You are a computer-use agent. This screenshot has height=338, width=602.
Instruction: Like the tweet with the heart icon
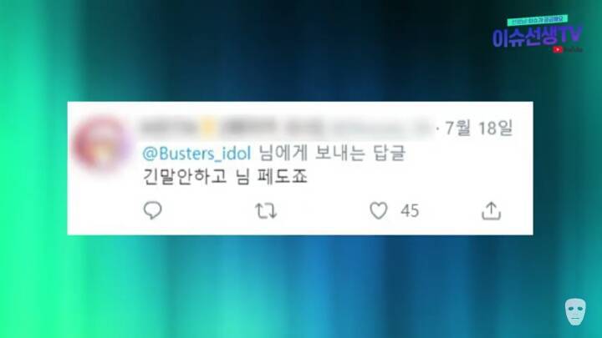coord(379,211)
